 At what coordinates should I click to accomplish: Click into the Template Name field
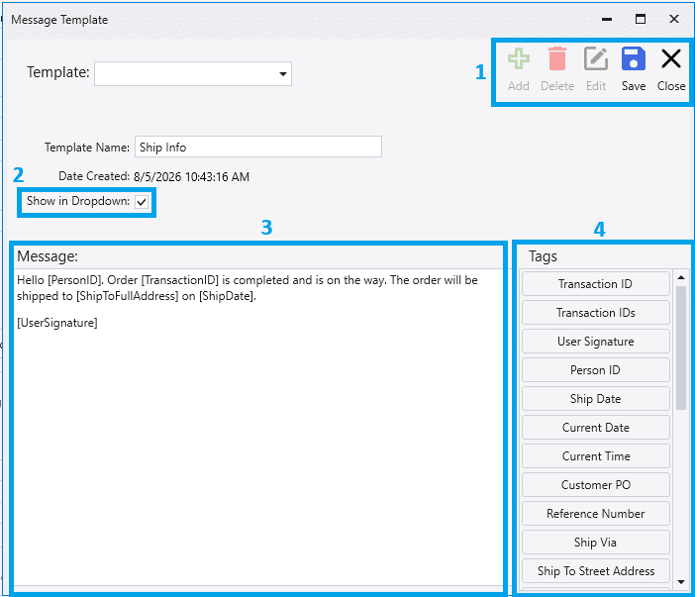258,147
